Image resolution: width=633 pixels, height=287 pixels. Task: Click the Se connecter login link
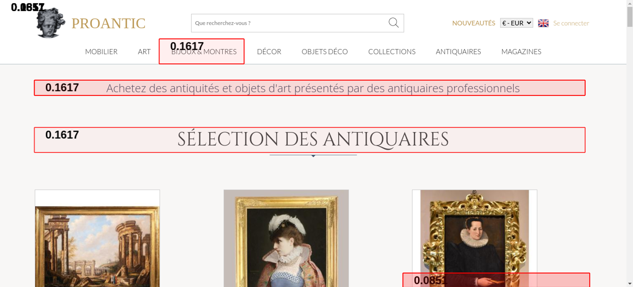[571, 23]
